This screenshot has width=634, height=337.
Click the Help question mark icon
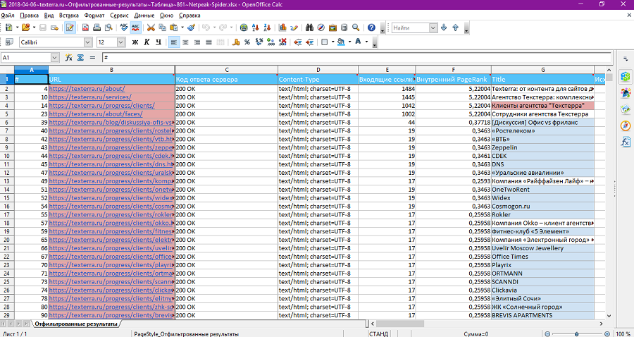coord(371,27)
